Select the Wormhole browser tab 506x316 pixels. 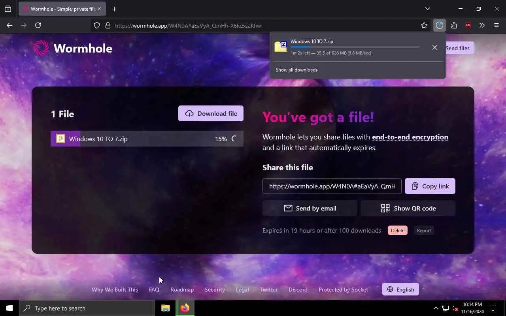coord(62,9)
